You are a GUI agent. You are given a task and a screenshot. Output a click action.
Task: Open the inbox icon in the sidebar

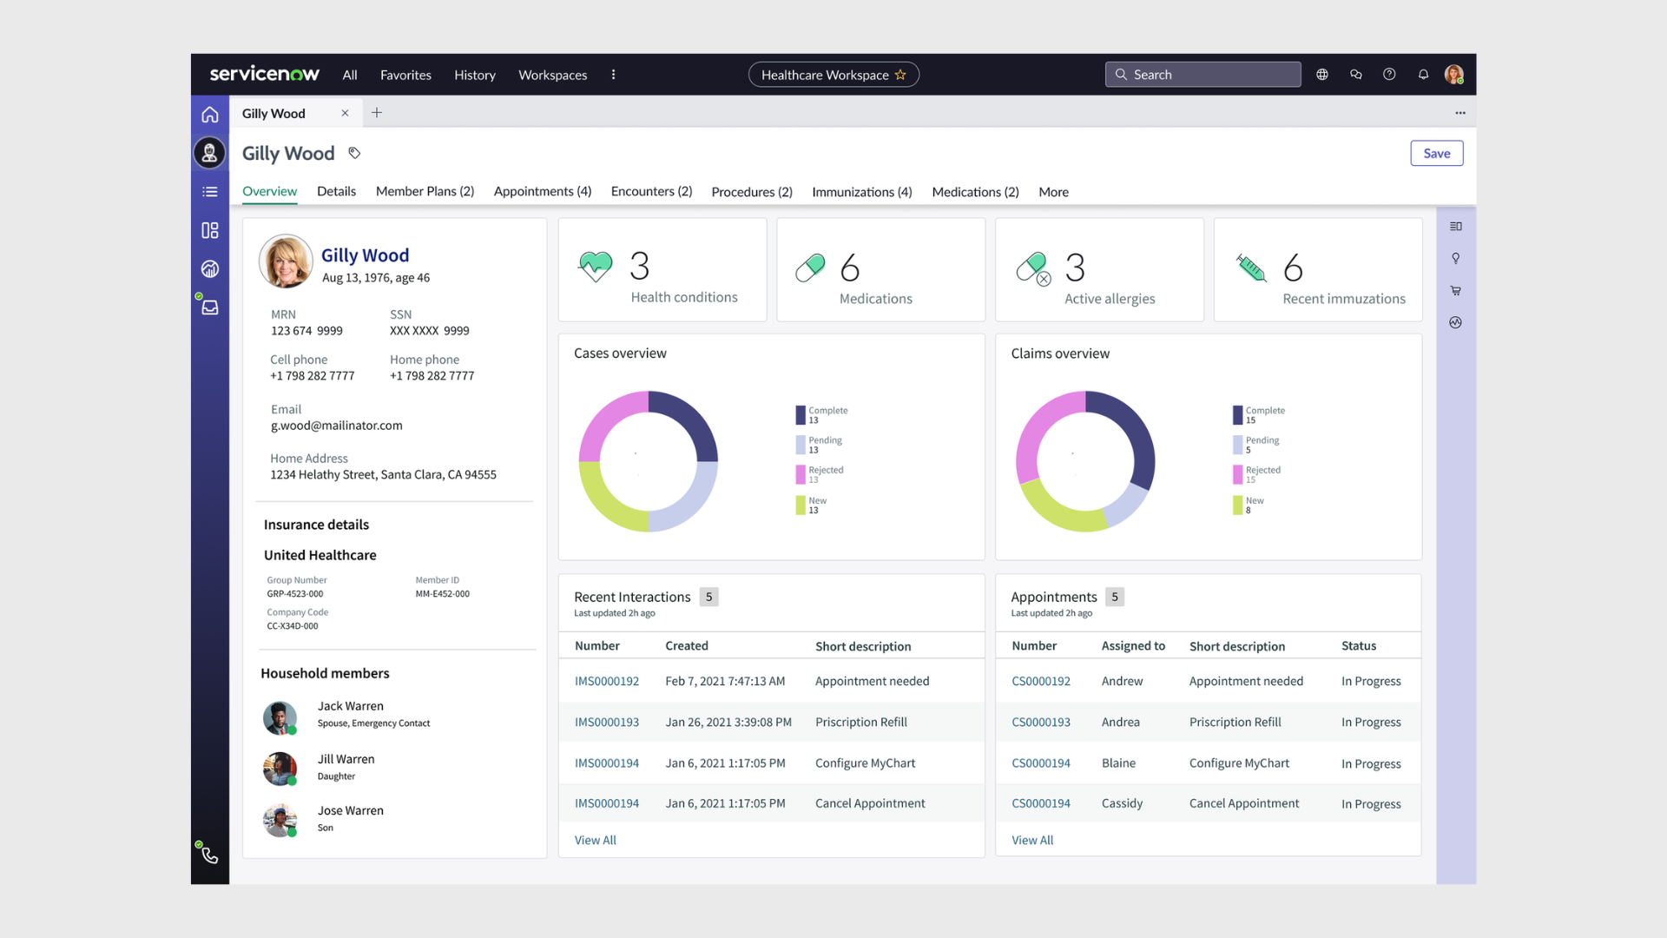209,307
